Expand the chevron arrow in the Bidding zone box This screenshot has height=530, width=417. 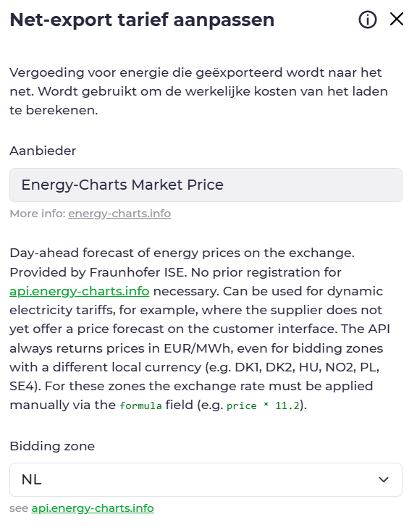tap(384, 479)
